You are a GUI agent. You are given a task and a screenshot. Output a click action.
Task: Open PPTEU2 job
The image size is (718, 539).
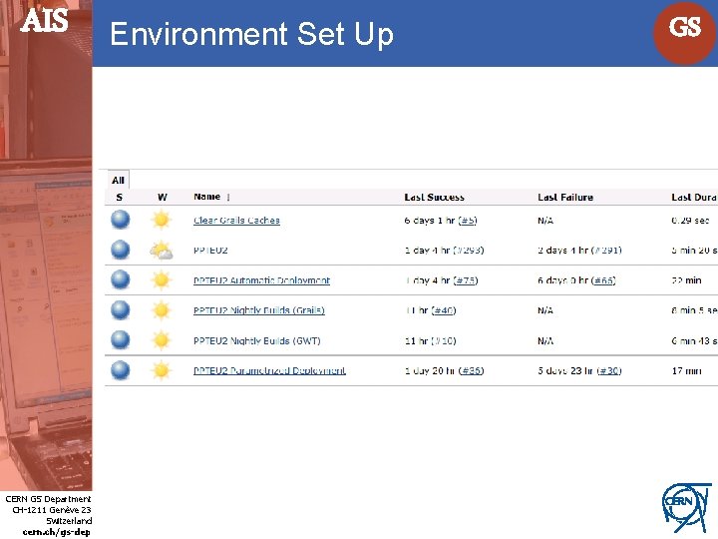click(x=210, y=251)
